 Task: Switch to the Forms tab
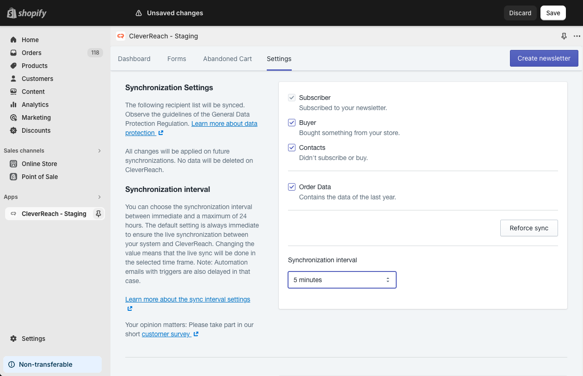pos(177,59)
